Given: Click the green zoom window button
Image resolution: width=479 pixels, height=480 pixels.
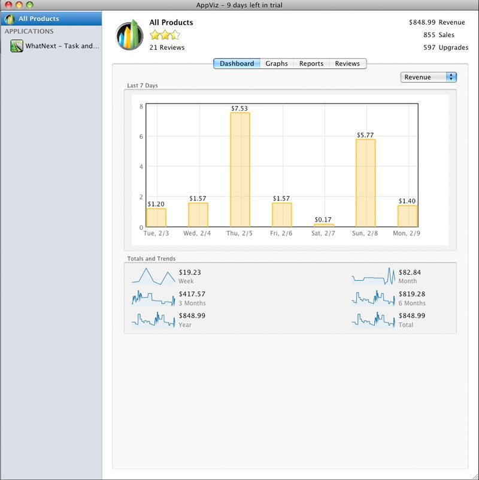Looking at the screenshot, I should pyautogui.click(x=30, y=5).
